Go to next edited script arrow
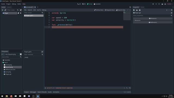The width and height of the screenshot is (174, 98). coord(130,10)
